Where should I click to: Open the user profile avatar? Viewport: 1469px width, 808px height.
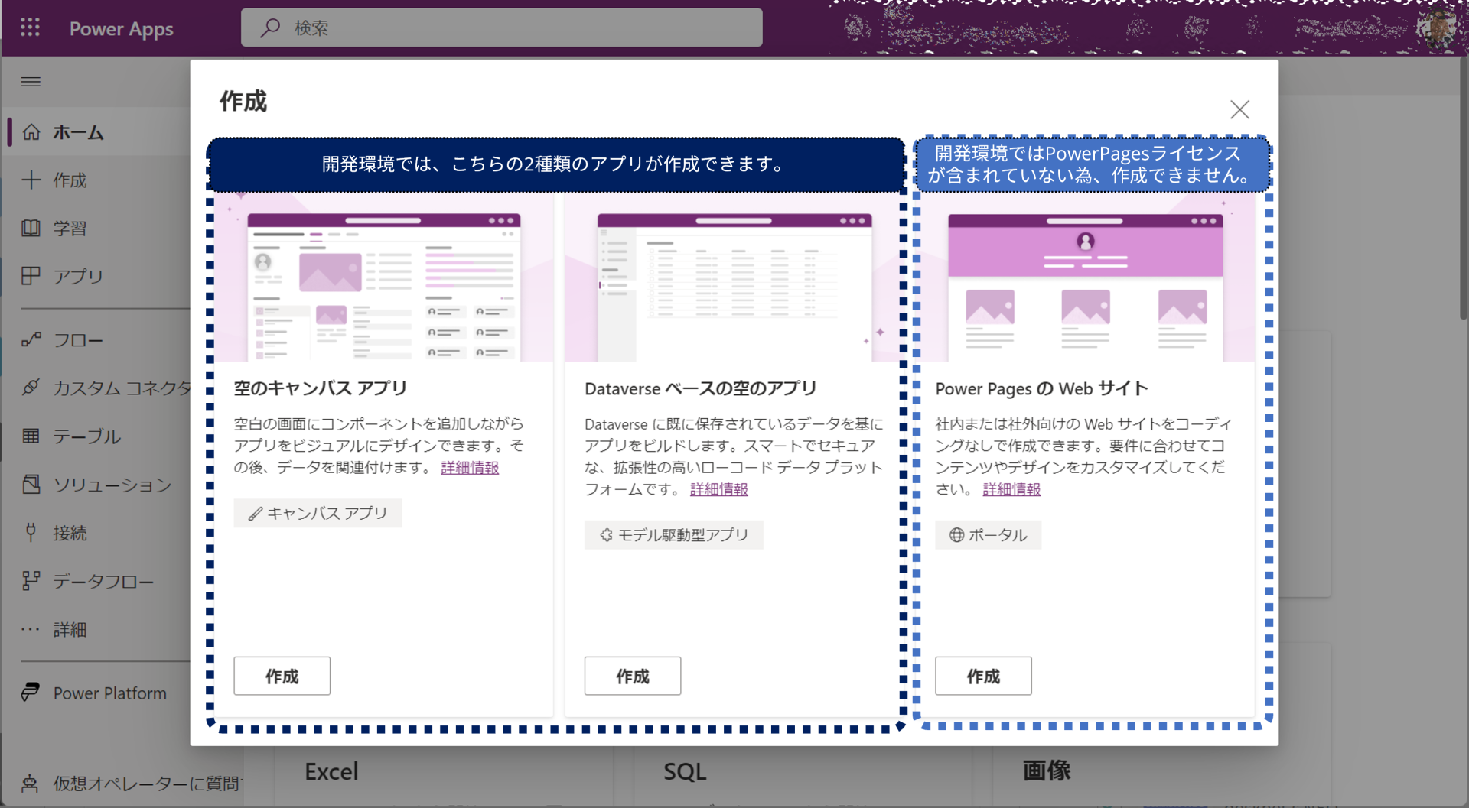coord(1438,28)
